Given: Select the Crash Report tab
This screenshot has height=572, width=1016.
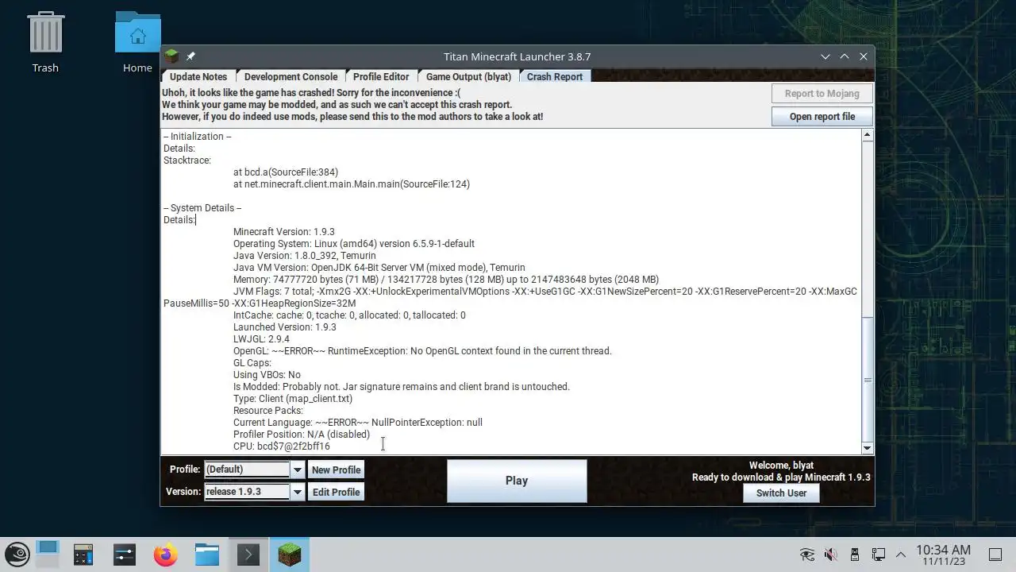Looking at the screenshot, I should point(555,76).
